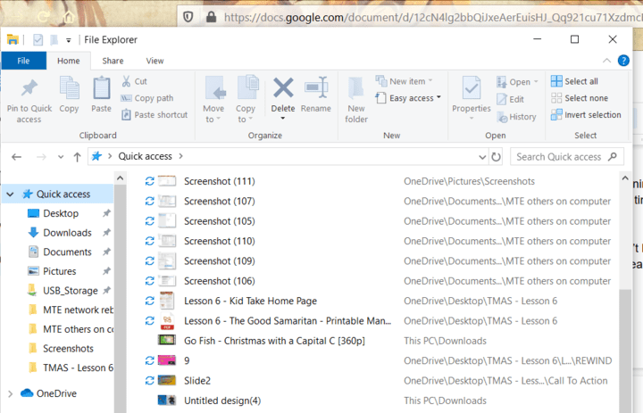The width and height of the screenshot is (643, 413).
Task: Refresh the Quick access view
Action: click(496, 157)
